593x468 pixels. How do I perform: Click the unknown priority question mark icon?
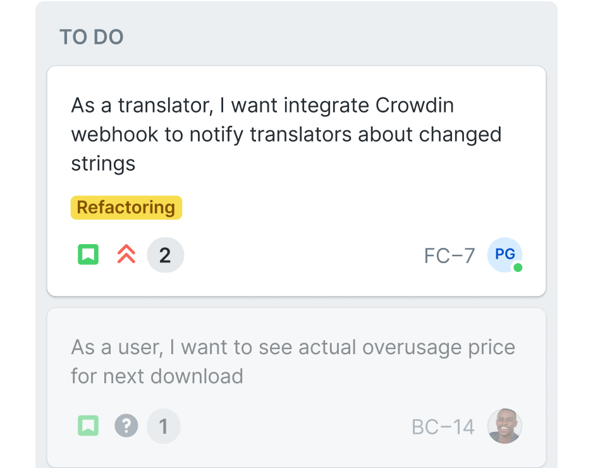pyautogui.click(x=126, y=426)
